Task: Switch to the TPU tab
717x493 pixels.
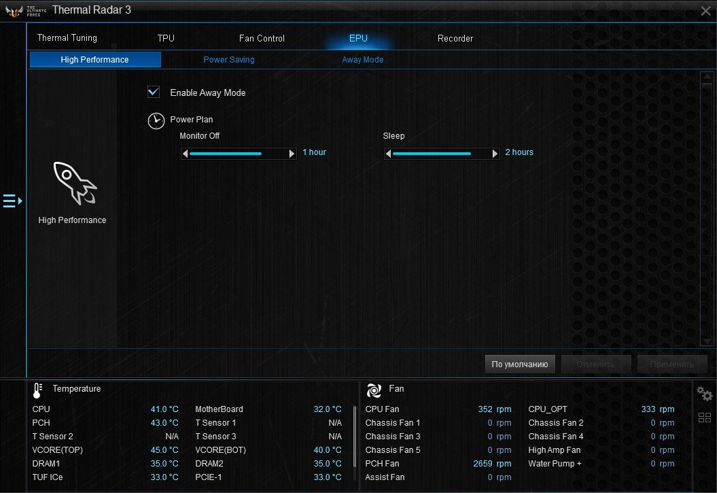Action: coord(166,38)
